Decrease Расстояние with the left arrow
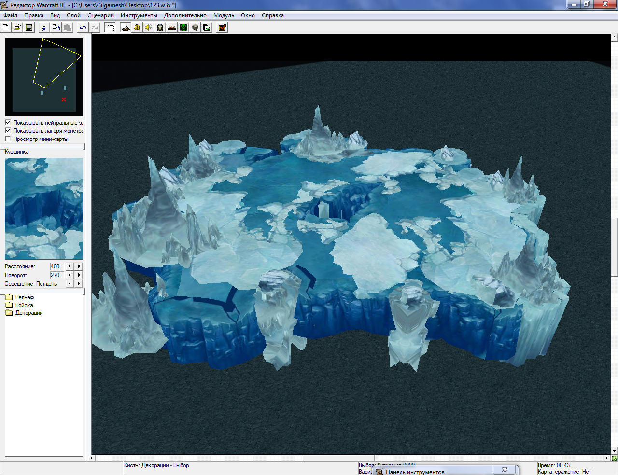The image size is (618, 475). 70,266
